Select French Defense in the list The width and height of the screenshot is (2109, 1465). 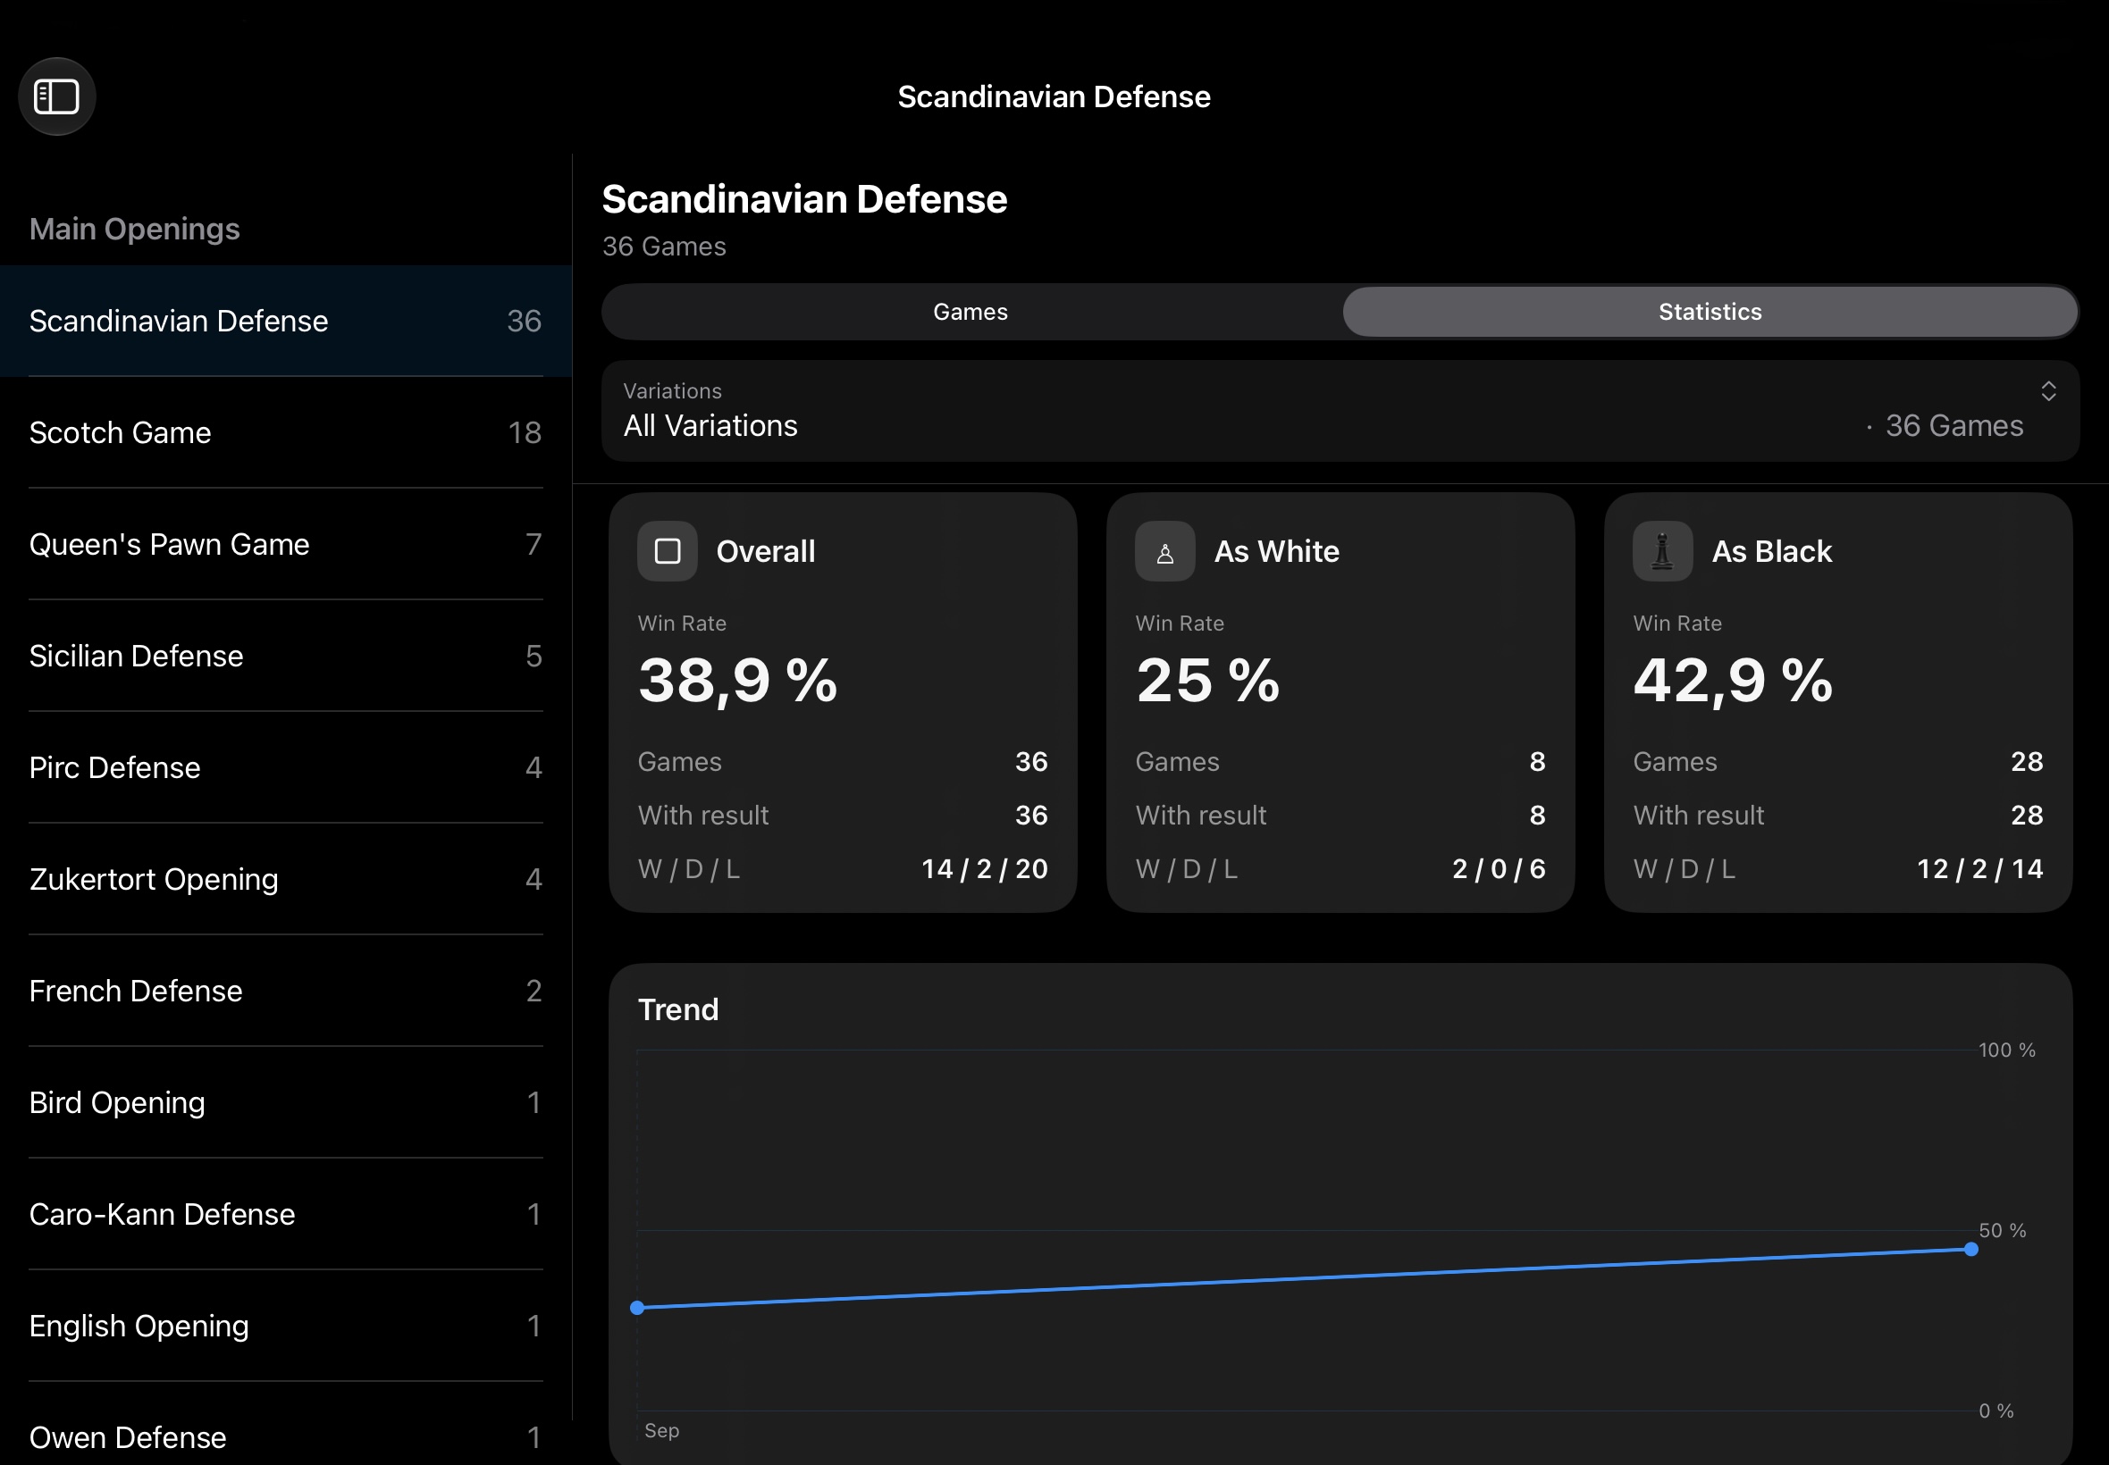286,992
